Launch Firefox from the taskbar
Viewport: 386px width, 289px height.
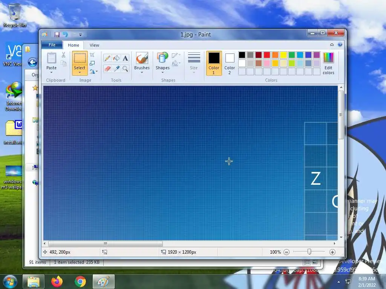57,281
